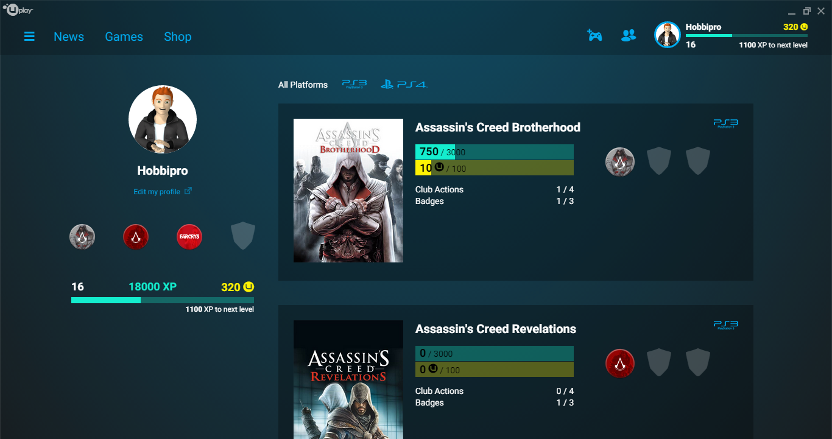This screenshot has width=832, height=439.
Task: Click Revelations' 0 / 100 units bar
Action: (x=495, y=370)
